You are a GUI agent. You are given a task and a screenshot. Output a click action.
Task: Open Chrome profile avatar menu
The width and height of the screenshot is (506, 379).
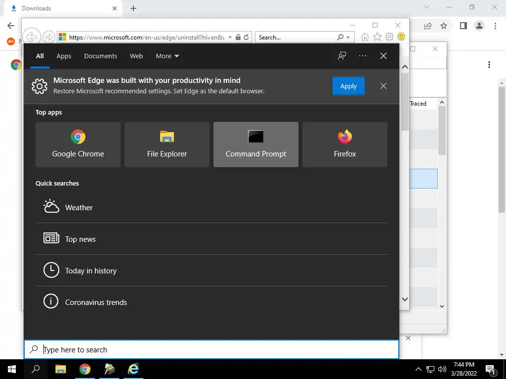[479, 26]
